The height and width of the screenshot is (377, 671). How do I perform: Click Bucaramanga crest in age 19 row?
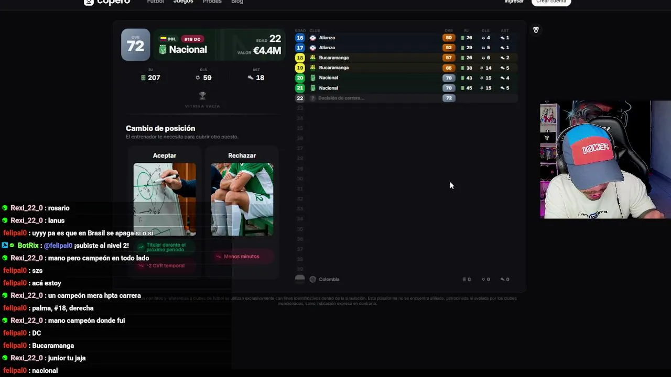pos(313,68)
